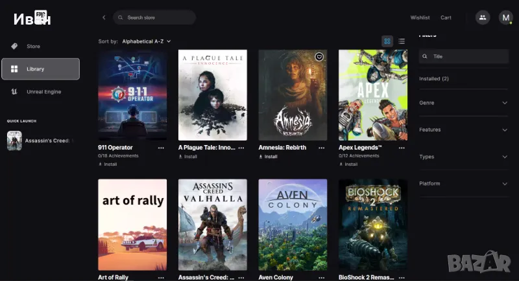This screenshot has width=519, height=281.
Task: Click 0/12 Achievements under Apex Legends
Action: (x=359, y=156)
